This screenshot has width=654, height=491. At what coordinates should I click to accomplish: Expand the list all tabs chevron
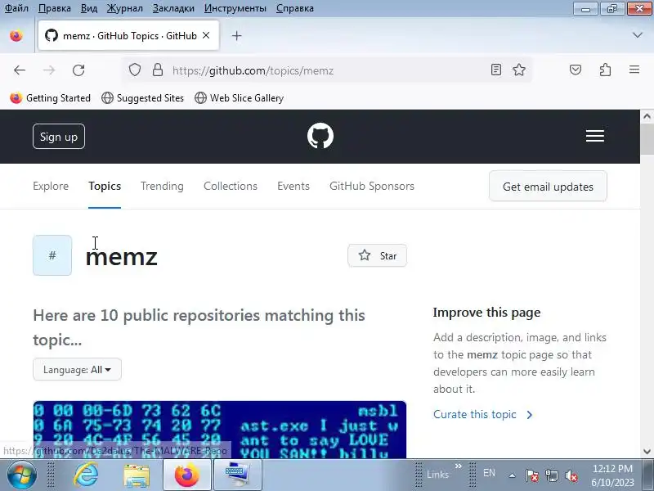(x=638, y=35)
